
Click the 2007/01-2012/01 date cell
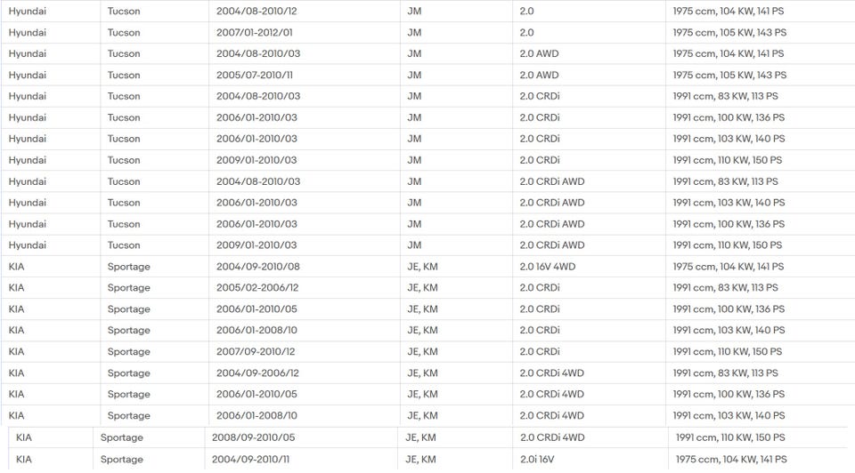click(x=256, y=32)
